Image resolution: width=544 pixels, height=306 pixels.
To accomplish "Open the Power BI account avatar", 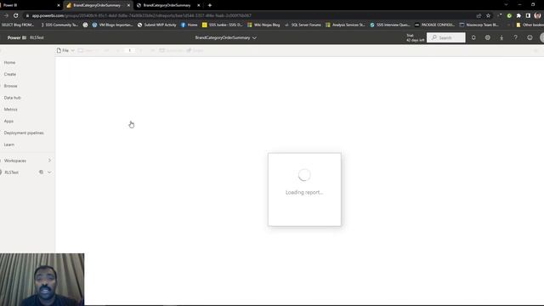I will coord(542,37).
